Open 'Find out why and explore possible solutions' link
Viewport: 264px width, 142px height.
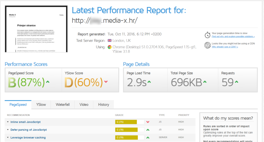(233, 37)
